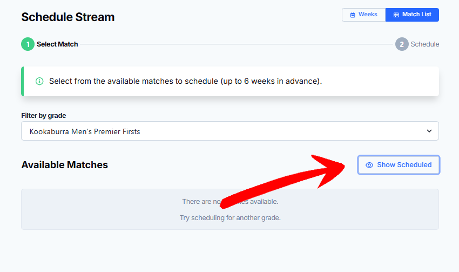Image resolution: width=459 pixels, height=272 pixels.
Task: Click the green info icon in banner
Action: (39, 82)
